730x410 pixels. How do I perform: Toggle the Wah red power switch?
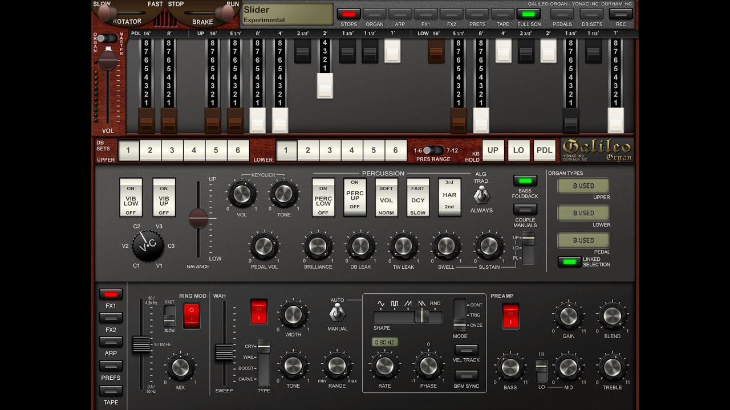point(259,311)
